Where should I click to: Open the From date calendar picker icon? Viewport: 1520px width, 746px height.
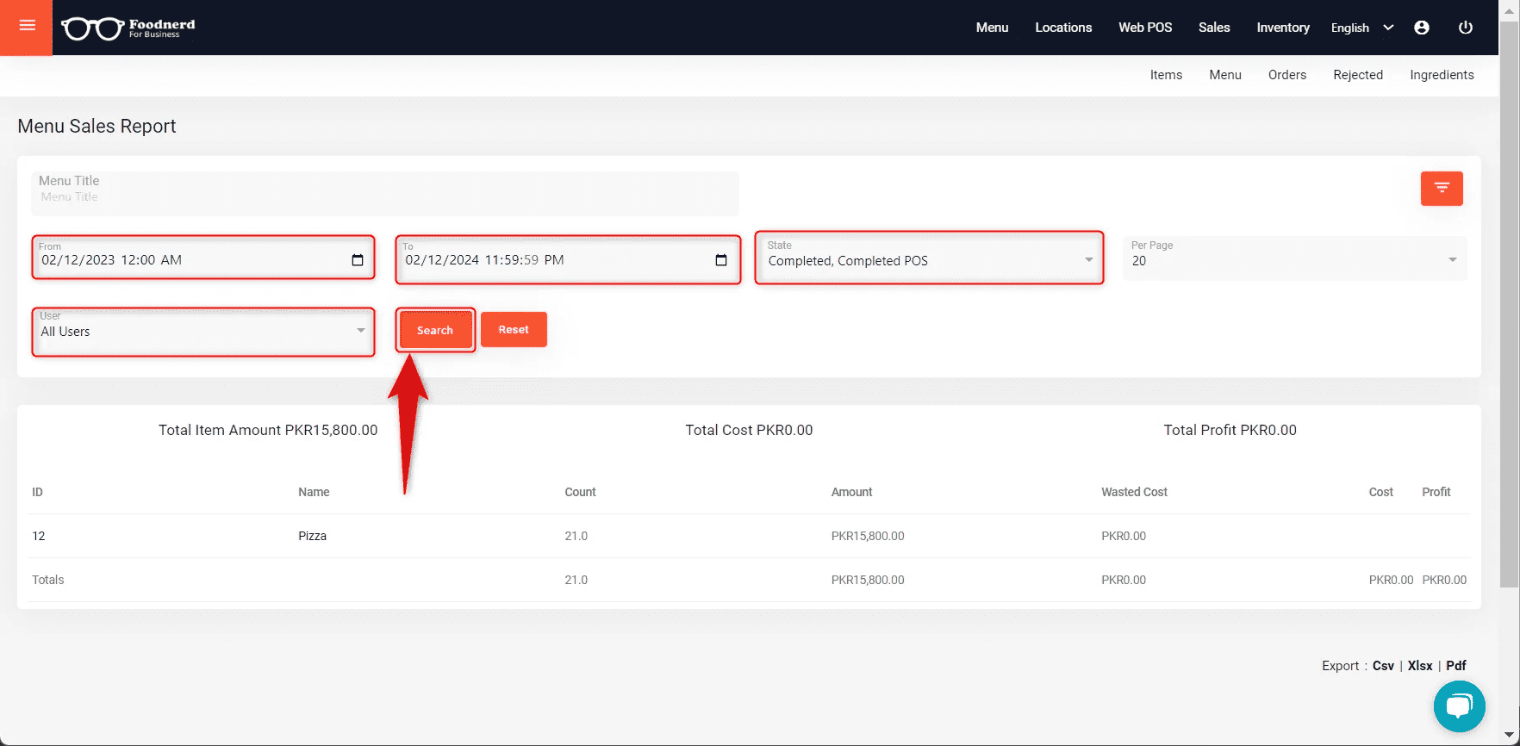(358, 260)
